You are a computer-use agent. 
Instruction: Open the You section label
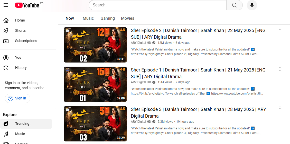tap(18, 58)
